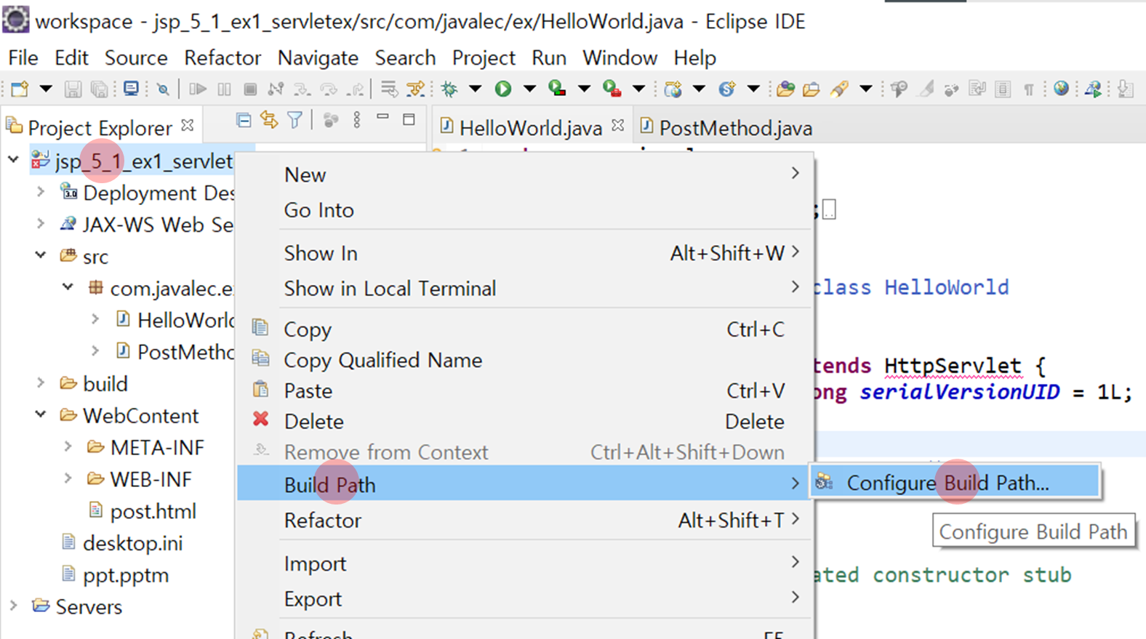Click the Open Web Browser globe icon
This screenshot has width=1146, height=639.
(1061, 89)
